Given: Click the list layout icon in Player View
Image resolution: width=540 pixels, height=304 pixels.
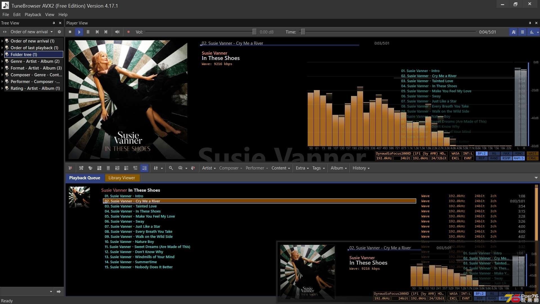Looking at the screenshot, I should [523, 32].
